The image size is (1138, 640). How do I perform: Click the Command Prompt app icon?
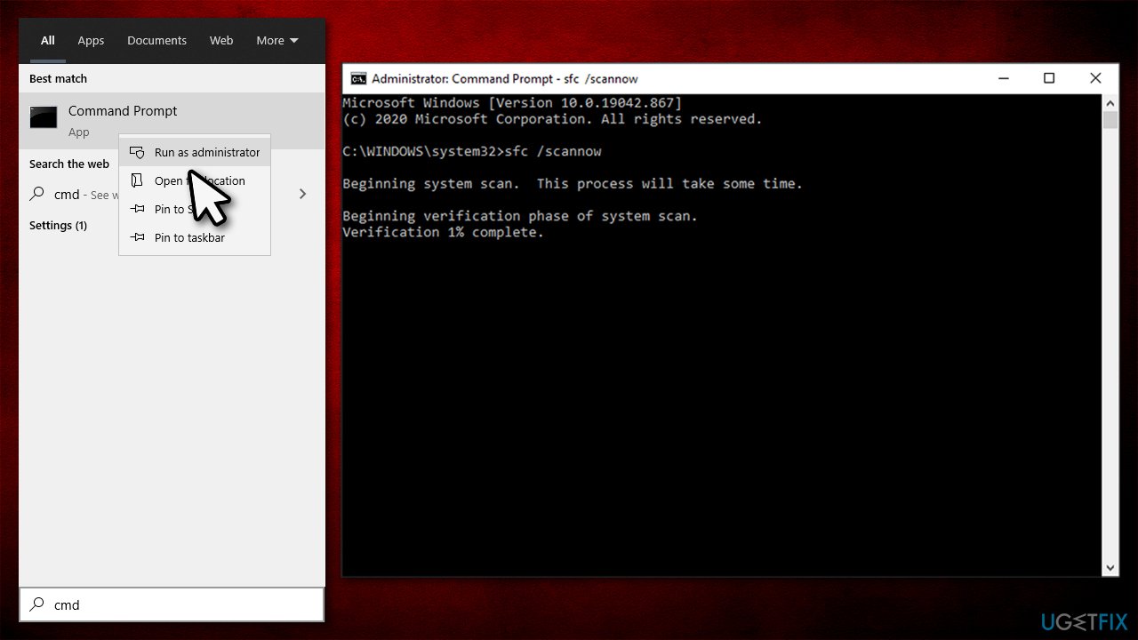[44, 116]
